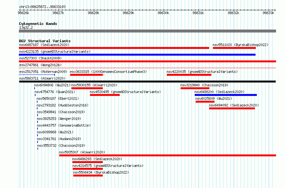The width and height of the screenshot is (285, 188).
Task: Click the chr13:98625872..98633193 coordinate label
Action: click(42, 7)
